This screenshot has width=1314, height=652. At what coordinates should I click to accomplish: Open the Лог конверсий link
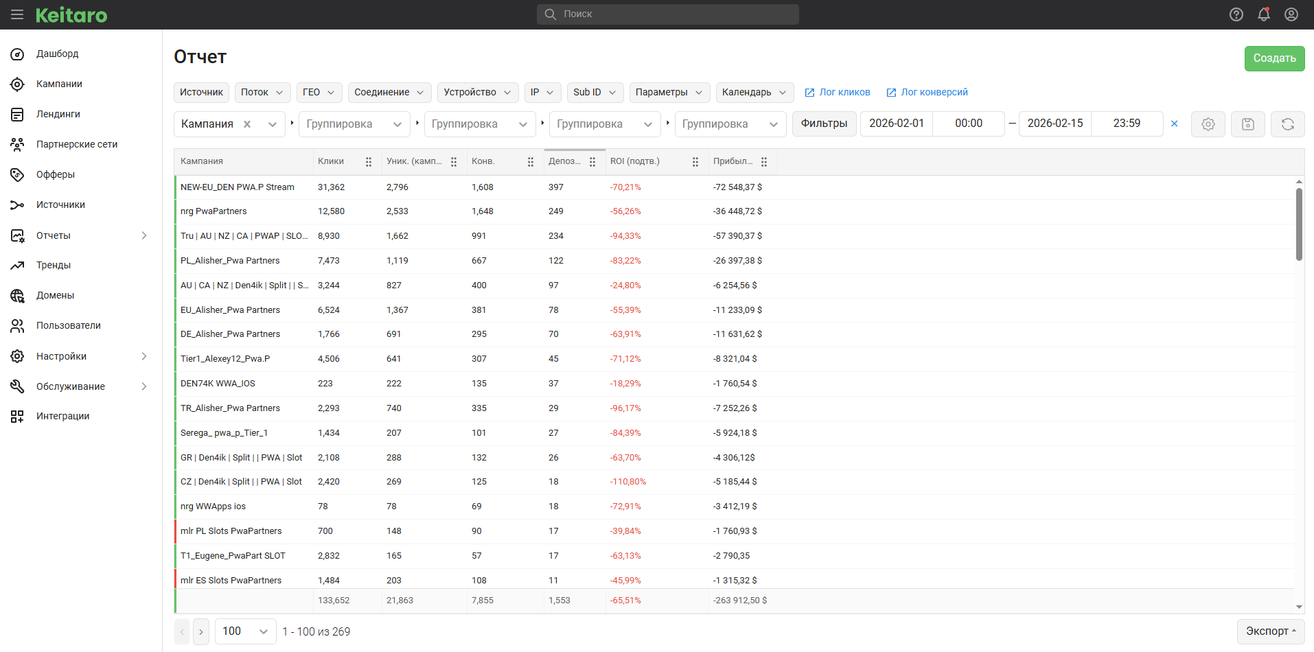pyautogui.click(x=927, y=92)
